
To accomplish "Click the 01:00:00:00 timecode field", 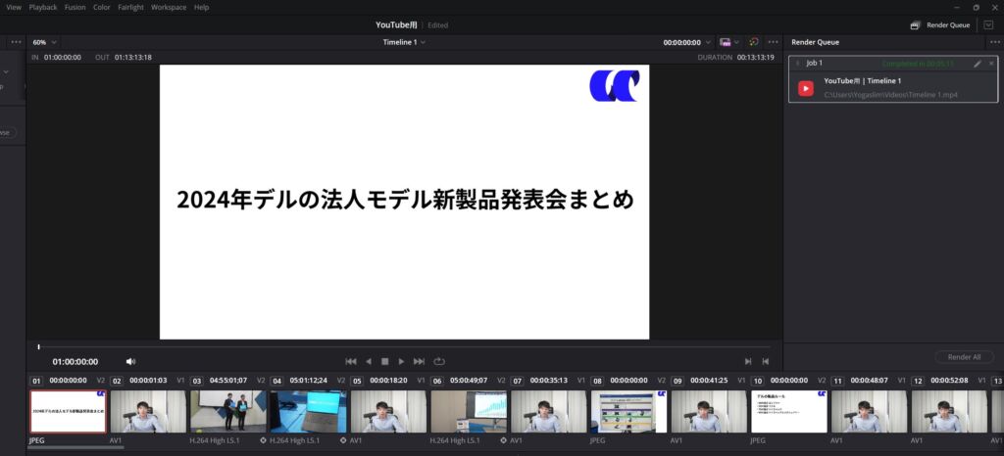I will click(x=75, y=361).
